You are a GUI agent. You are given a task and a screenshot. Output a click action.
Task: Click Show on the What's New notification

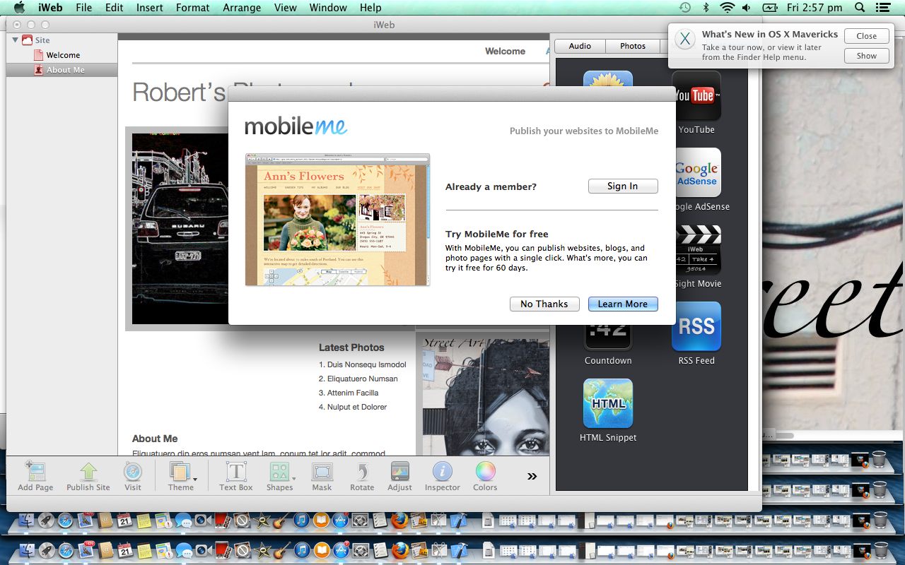[866, 56]
